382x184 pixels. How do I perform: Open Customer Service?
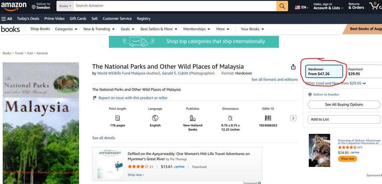(117, 19)
